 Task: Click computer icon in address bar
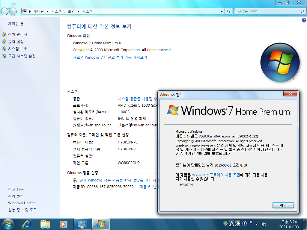(x=25, y=11)
